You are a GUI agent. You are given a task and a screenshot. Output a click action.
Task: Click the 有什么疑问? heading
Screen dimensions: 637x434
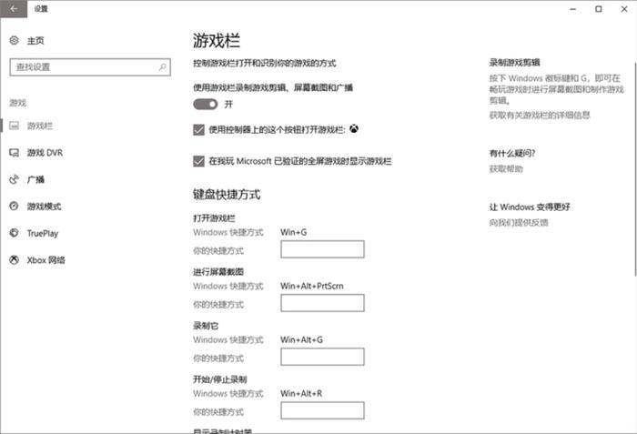(511, 153)
